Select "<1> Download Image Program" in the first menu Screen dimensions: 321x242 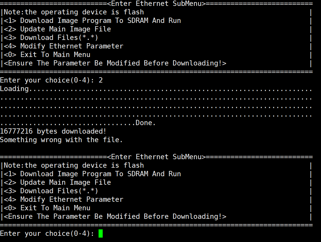coord(92,21)
